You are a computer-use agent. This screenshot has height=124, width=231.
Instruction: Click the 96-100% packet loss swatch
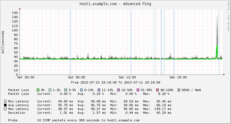(x=158, y=90)
